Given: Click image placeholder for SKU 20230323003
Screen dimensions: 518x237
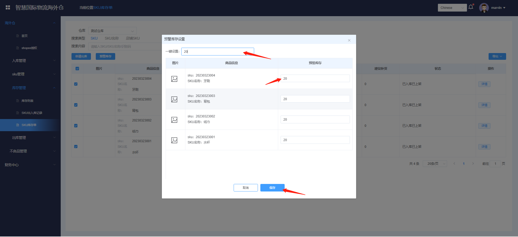Looking at the screenshot, I should tap(174, 99).
